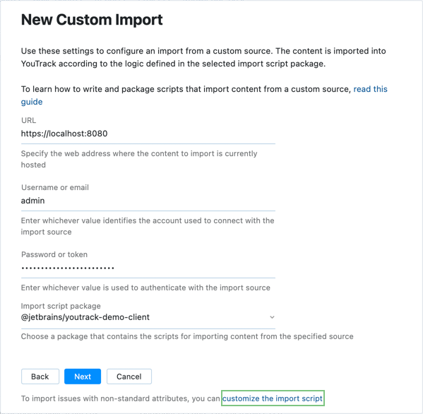Click the "Import script package" label
This screenshot has width=423, height=414.
(61, 306)
